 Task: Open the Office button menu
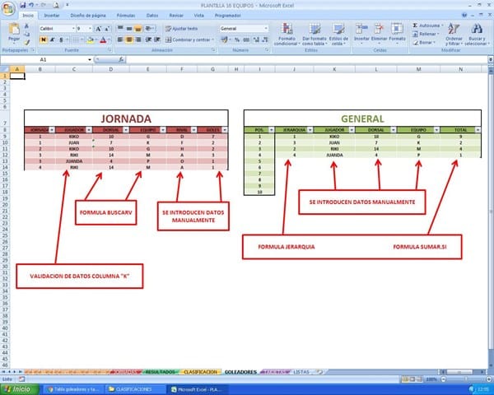[x=8, y=8]
